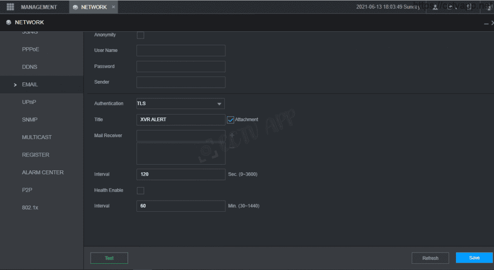The height and width of the screenshot is (270, 494).
Task: Click the globe icon in Network panel header
Action: pos(9,23)
